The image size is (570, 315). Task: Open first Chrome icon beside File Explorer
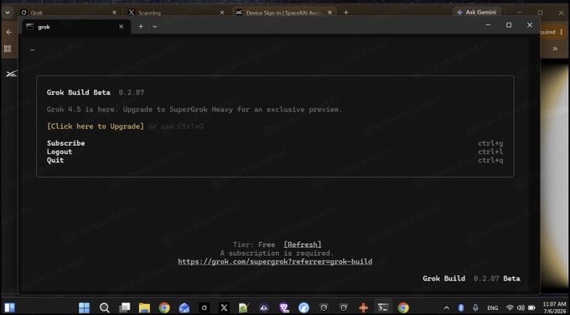pyautogui.click(x=164, y=307)
